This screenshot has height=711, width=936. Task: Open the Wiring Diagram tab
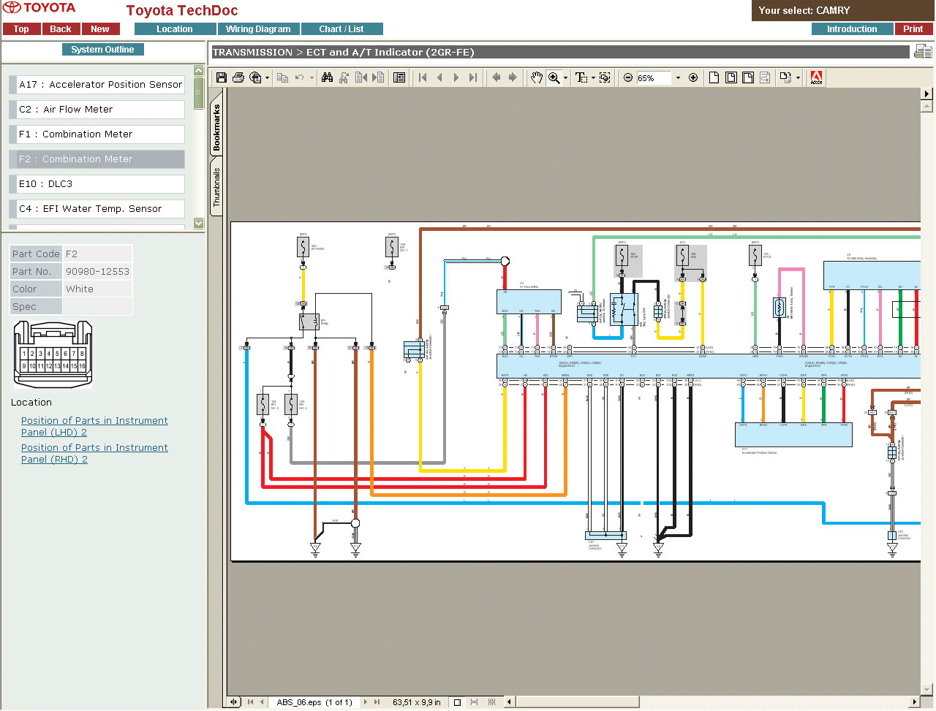coord(258,29)
